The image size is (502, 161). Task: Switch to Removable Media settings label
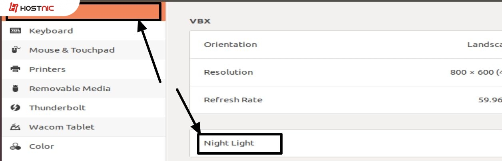click(x=70, y=88)
